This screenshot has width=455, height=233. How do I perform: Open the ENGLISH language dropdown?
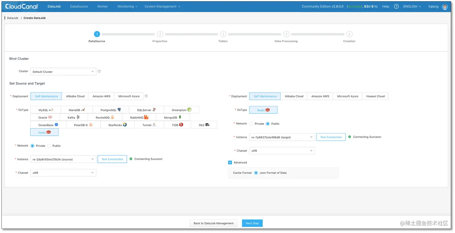pos(412,6)
